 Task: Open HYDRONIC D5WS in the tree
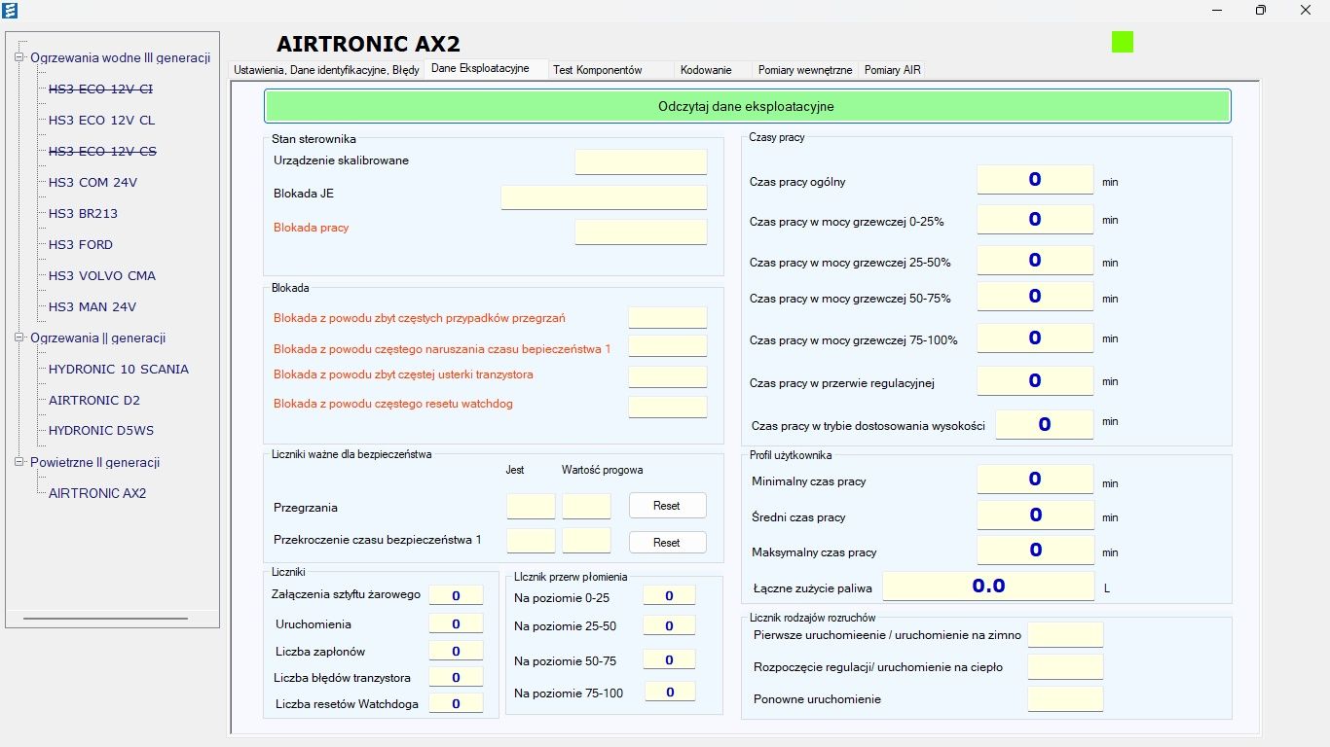click(x=101, y=431)
